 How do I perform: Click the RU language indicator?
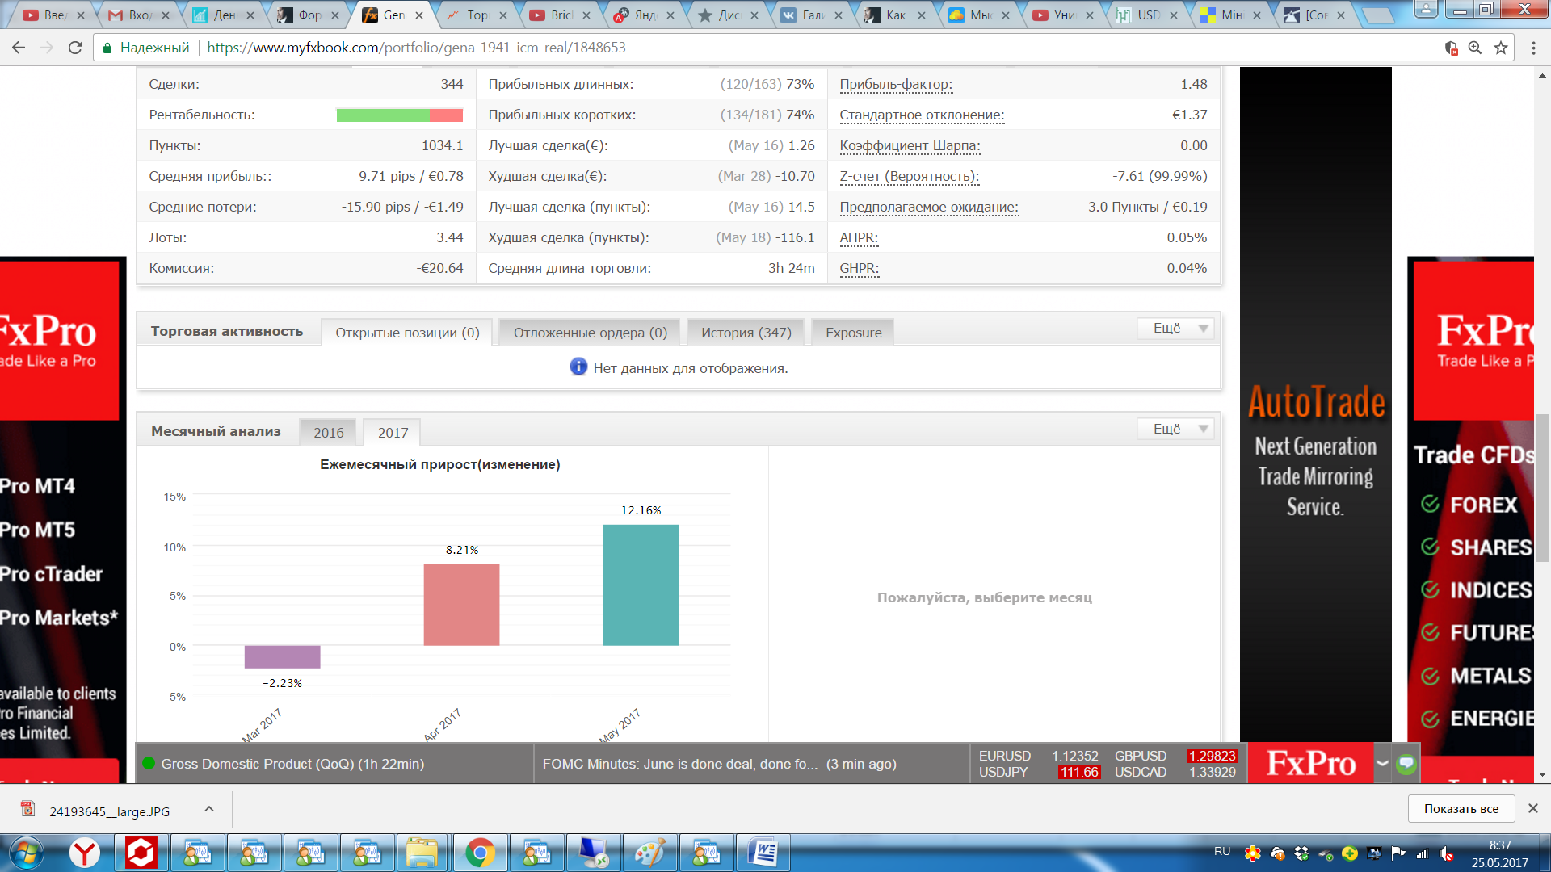(x=1221, y=852)
